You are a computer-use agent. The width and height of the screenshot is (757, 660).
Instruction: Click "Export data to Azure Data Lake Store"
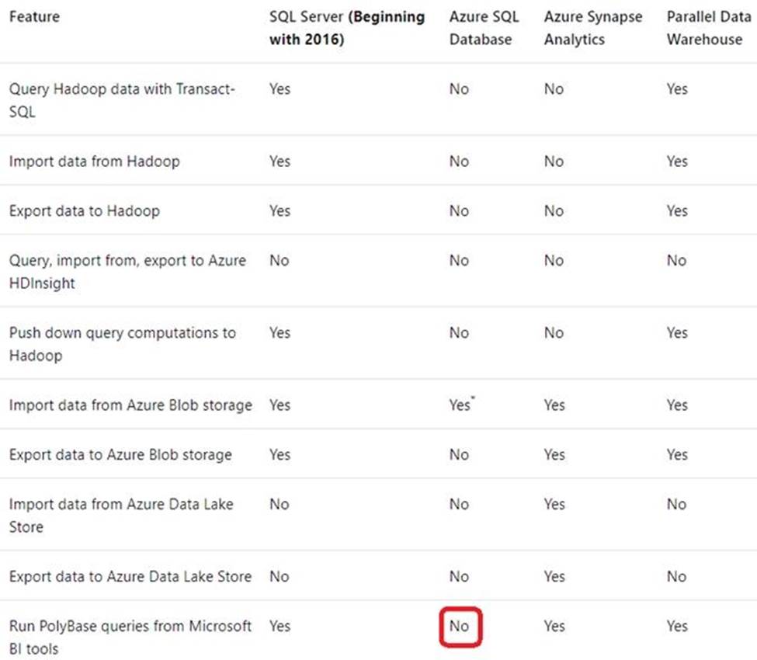[x=130, y=577]
